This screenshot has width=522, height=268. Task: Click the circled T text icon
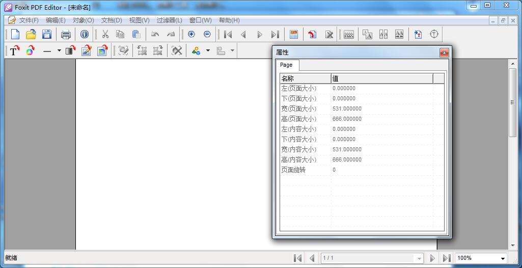pos(434,34)
